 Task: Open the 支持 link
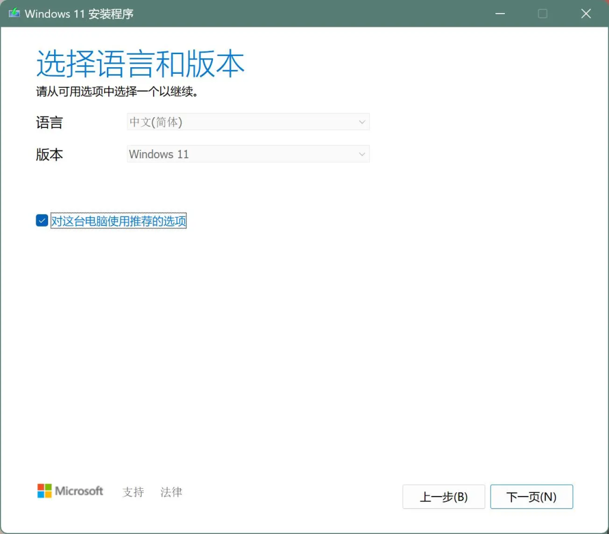point(133,492)
